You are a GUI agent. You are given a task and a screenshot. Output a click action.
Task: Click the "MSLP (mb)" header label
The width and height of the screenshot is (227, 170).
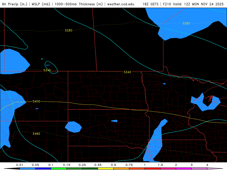tap(41, 4)
